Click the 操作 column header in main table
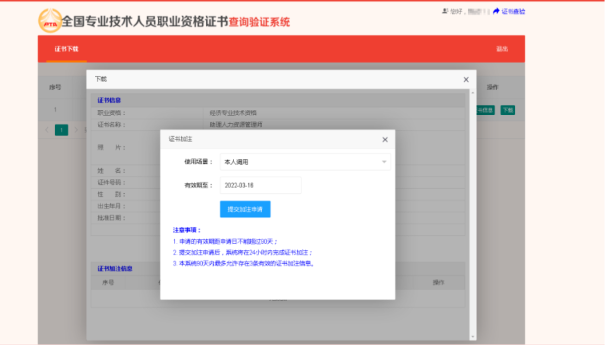Viewport: 605px width, 345px height. pos(493,87)
